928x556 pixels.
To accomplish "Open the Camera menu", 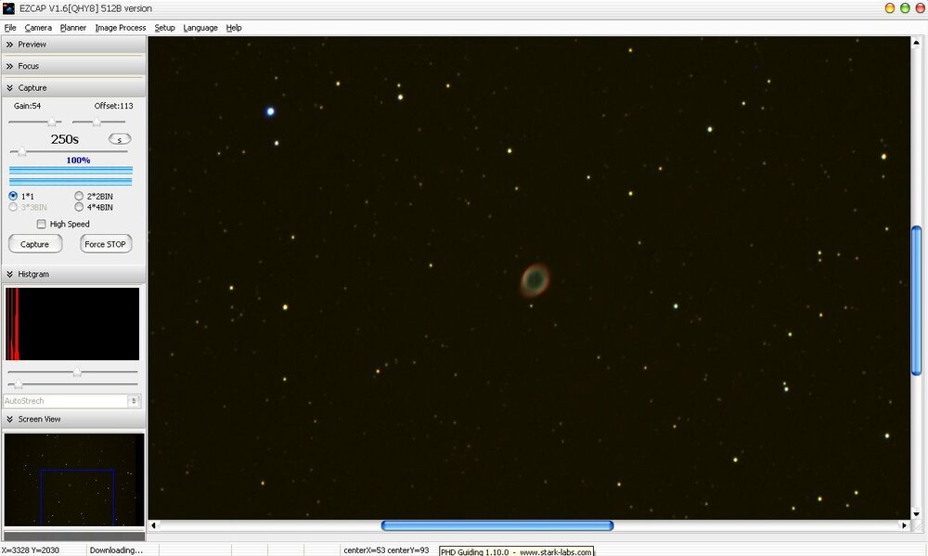I will coord(38,28).
